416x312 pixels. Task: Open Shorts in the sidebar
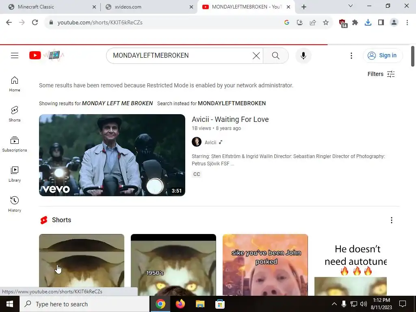[15, 114]
